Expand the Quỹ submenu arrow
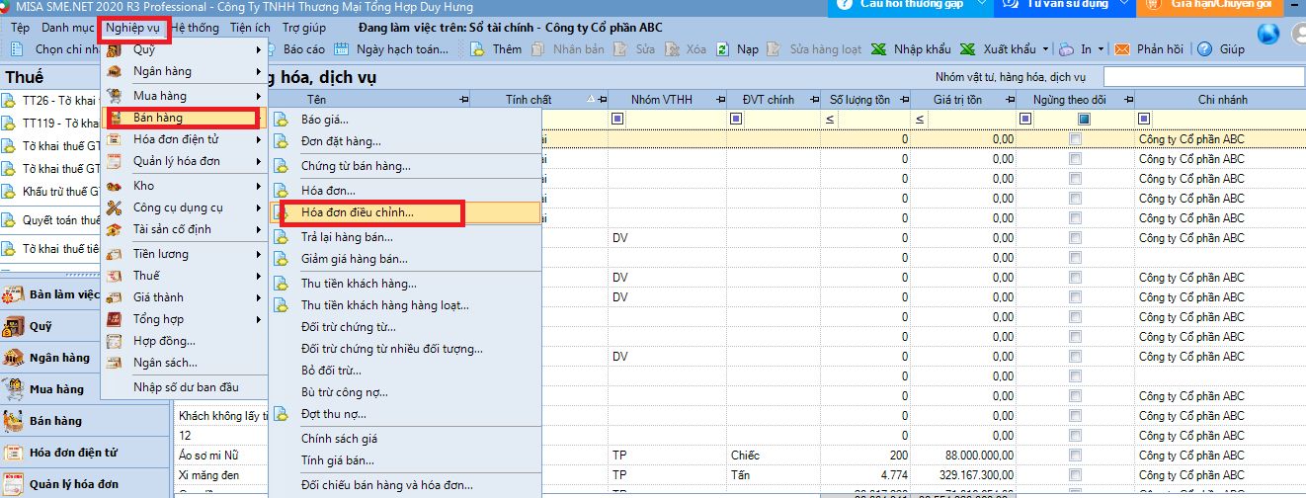Viewport: 1306px width, 498px height. [259, 49]
